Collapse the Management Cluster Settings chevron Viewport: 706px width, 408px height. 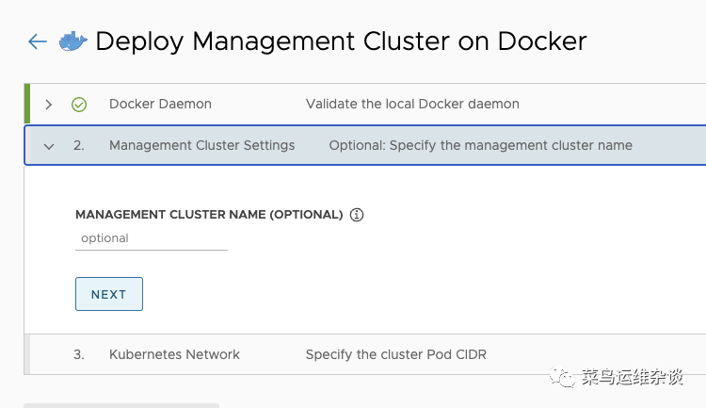point(49,146)
